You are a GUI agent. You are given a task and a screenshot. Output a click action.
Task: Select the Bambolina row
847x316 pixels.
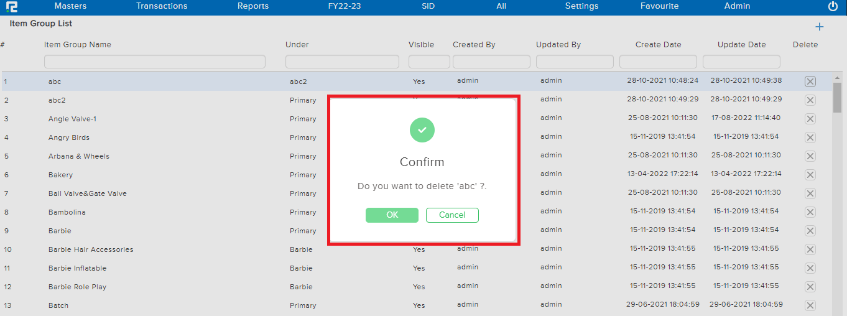(x=67, y=212)
